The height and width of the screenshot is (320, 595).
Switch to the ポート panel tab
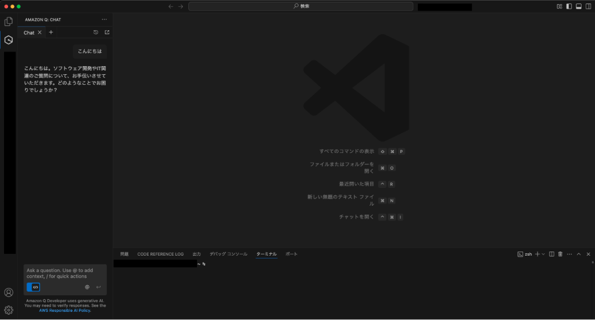[292, 254]
